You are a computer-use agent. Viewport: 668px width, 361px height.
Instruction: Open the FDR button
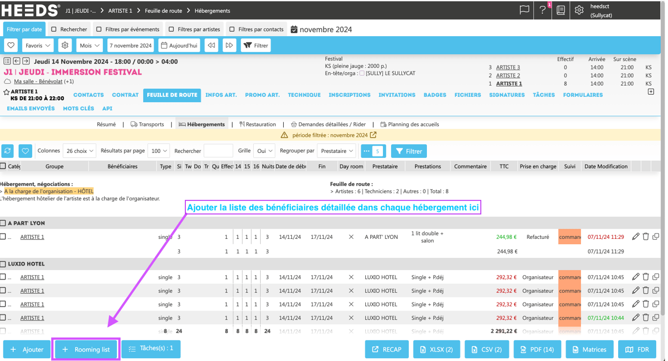pyautogui.click(x=637, y=349)
